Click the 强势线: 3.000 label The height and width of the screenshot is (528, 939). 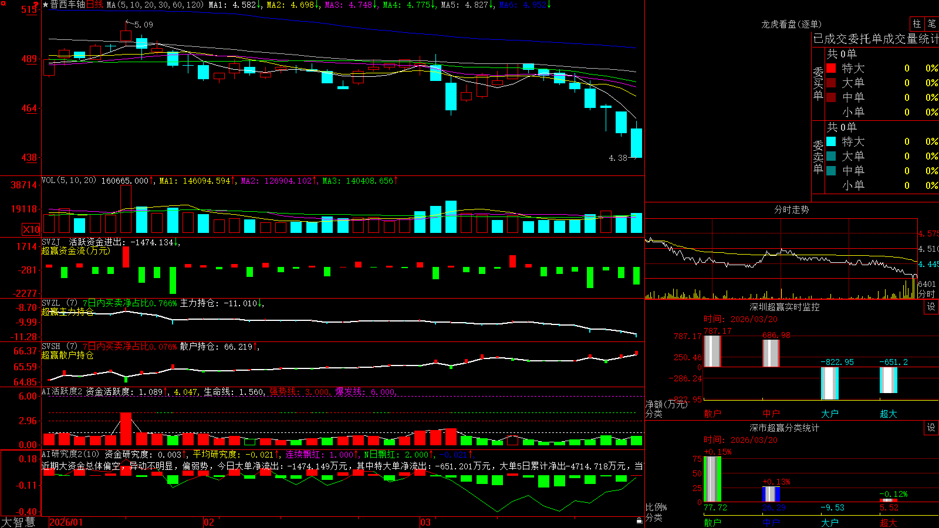pos(299,391)
